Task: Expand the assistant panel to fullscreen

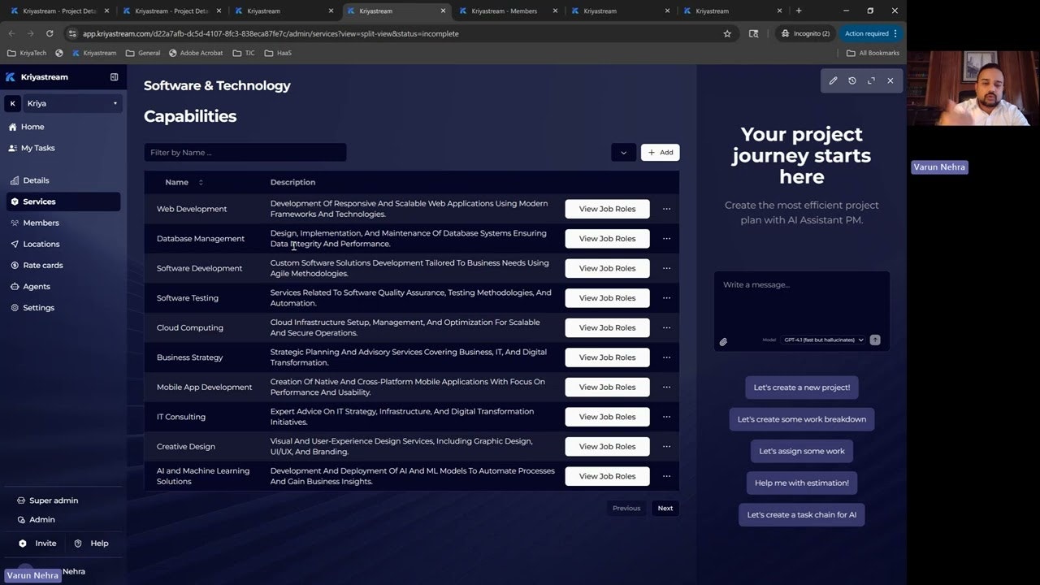Action: click(871, 80)
